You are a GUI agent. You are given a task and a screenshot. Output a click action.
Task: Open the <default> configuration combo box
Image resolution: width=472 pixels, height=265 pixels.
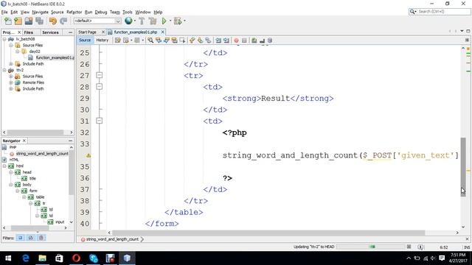pos(97,21)
